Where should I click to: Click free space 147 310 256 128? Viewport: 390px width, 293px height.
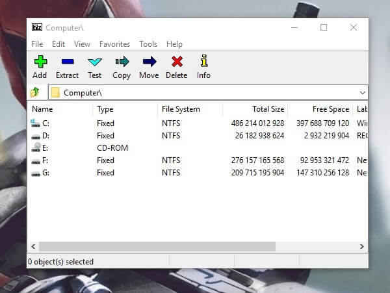(x=322, y=173)
